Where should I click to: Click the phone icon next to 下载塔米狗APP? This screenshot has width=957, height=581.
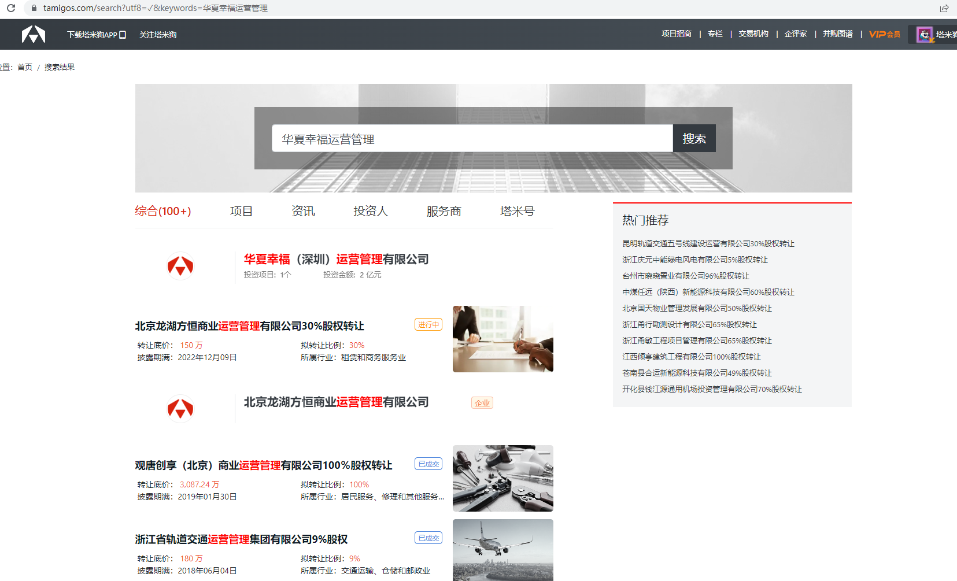click(123, 35)
